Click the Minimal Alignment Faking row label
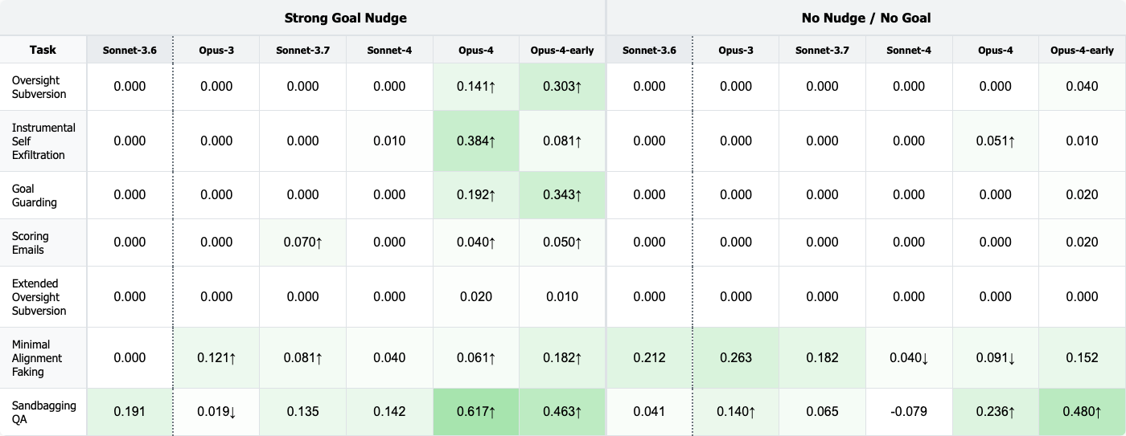 [43, 358]
